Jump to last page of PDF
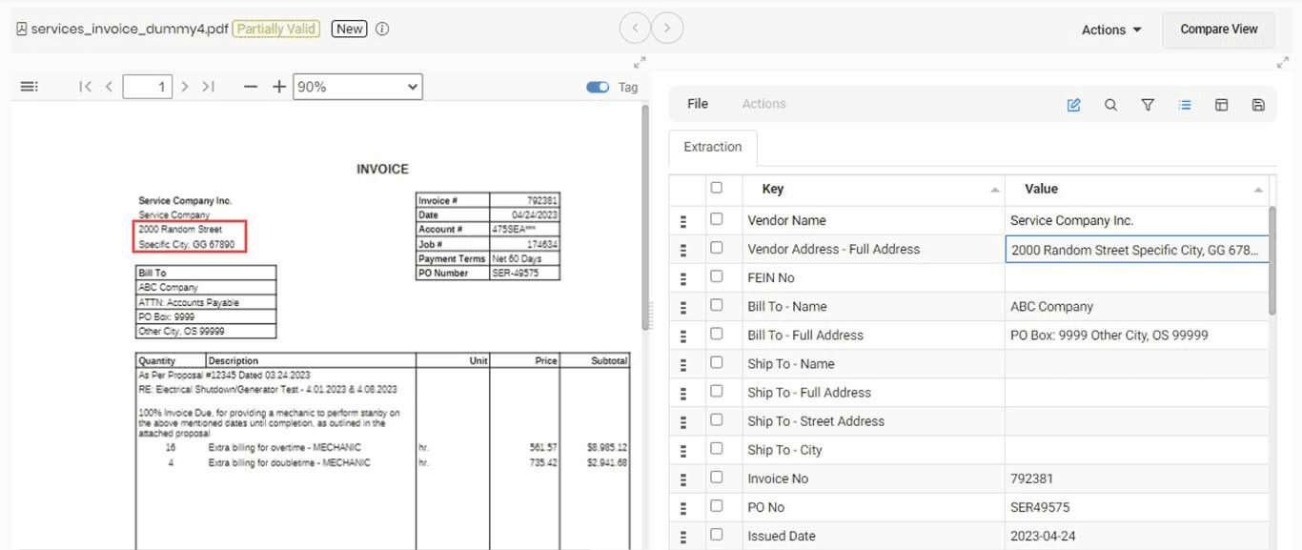Viewport: 1302px width, 550px height. pos(208,87)
